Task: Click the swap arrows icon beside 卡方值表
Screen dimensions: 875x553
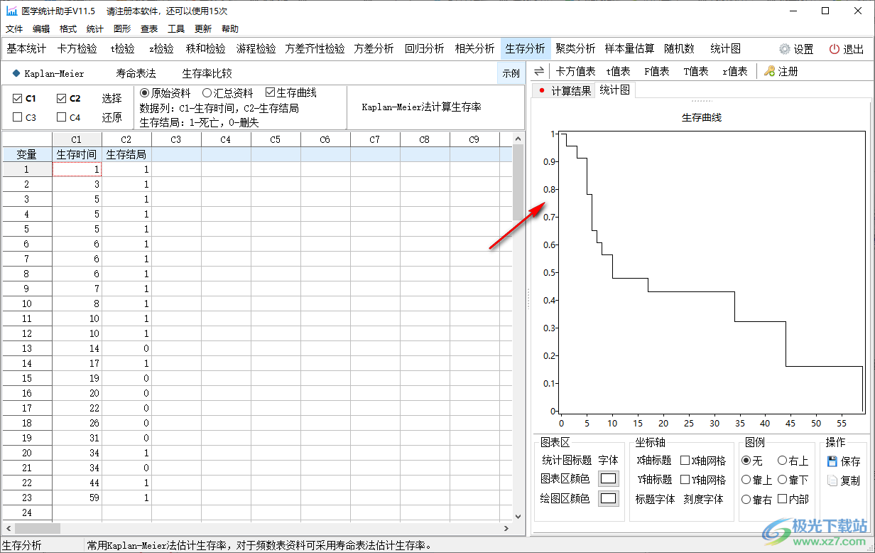Action: [539, 71]
